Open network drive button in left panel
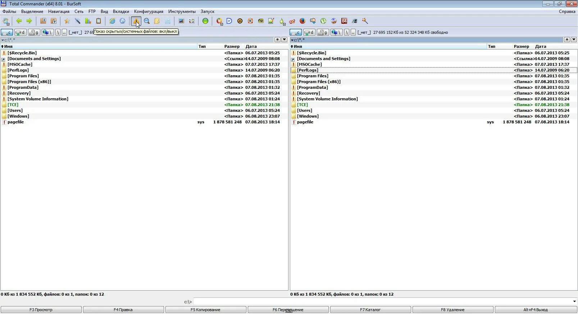Viewport: 578px width, 314px height. [48, 32]
